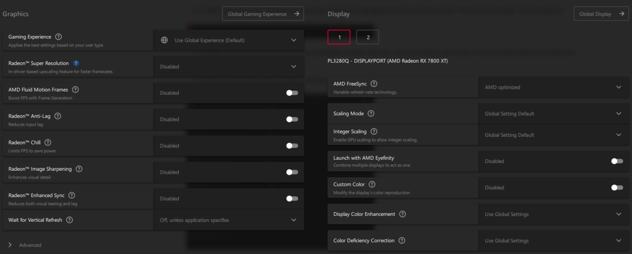Viewport: 632px width, 254px height.
Task: Click 'In-driver-based upscaling feature' description
Action: click(x=60, y=71)
